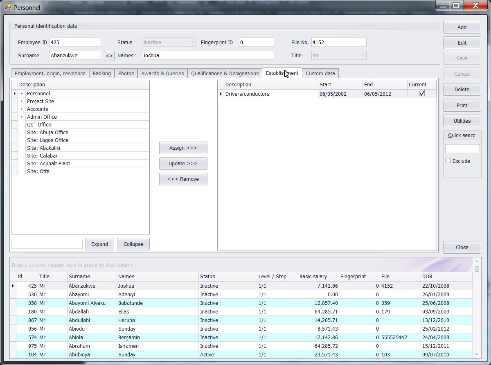The image size is (491, 365).
Task: Open the Status dropdown
Action: coord(192,43)
